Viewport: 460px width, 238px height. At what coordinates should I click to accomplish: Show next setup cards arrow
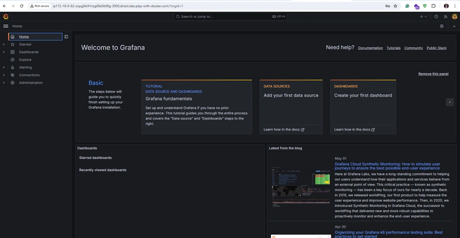[x=450, y=102]
